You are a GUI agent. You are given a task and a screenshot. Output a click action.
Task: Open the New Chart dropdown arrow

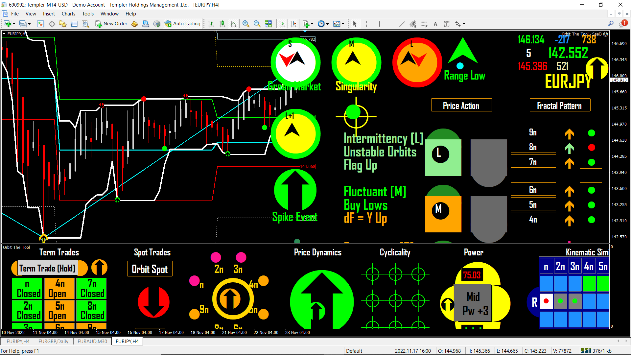[x=14, y=24]
